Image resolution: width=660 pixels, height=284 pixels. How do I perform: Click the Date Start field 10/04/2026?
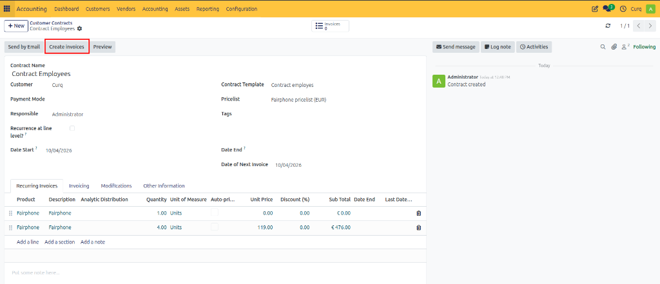pyautogui.click(x=59, y=150)
